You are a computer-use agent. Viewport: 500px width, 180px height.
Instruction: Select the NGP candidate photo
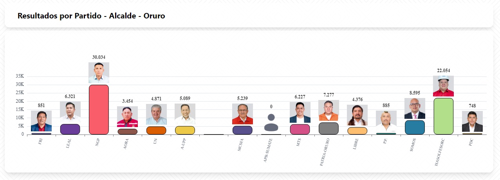[x=99, y=73]
